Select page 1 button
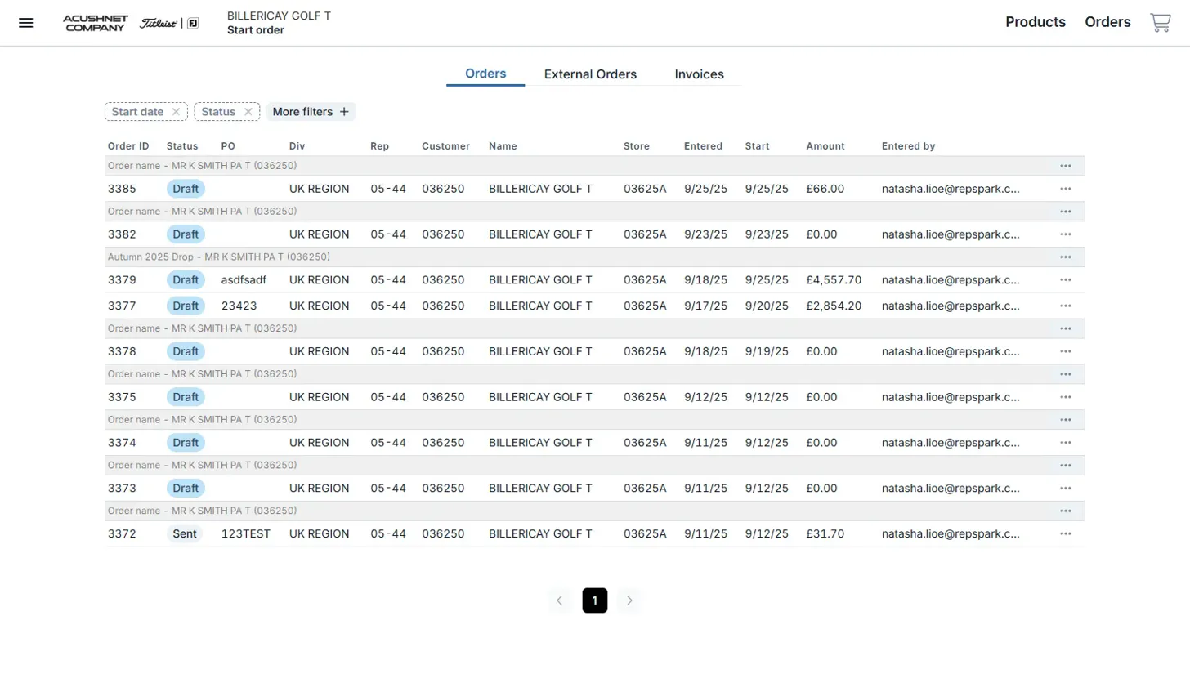 point(594,600)
